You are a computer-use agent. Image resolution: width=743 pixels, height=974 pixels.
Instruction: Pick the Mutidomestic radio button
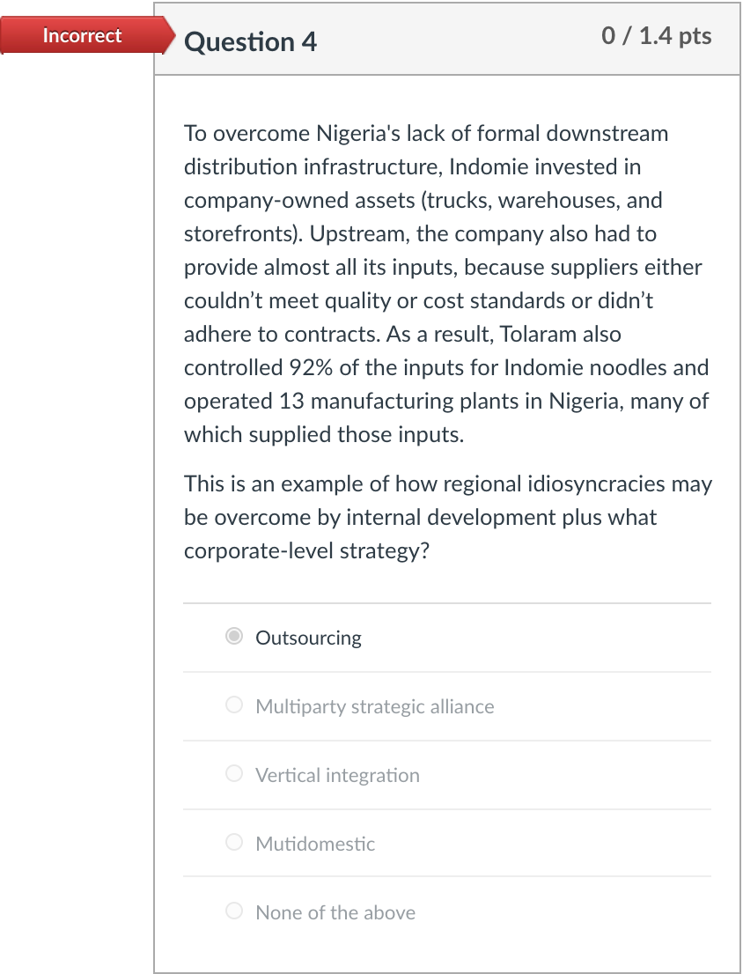tap(234, 843)
